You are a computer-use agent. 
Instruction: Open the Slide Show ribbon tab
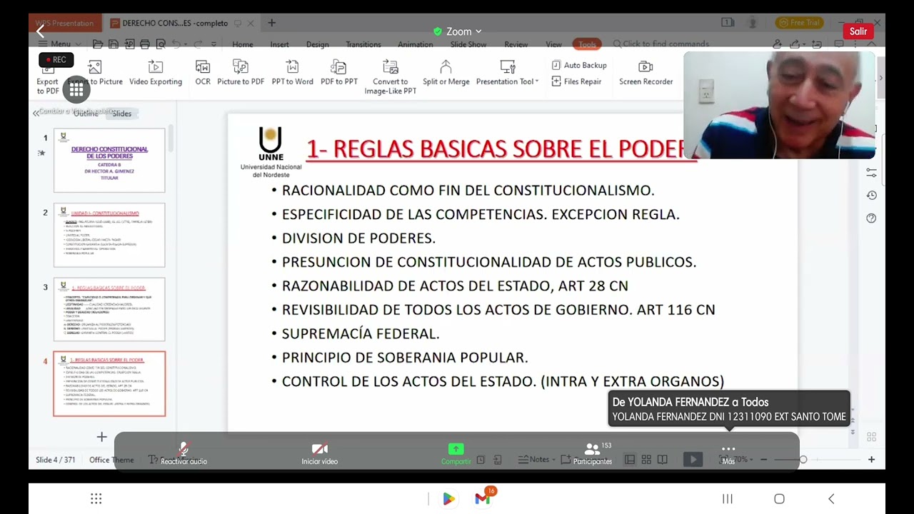coord(468,44)
